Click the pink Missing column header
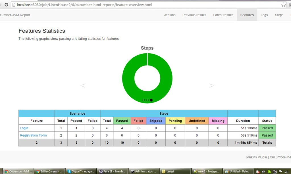Screen dimensions: 291x174 [218, 121]
